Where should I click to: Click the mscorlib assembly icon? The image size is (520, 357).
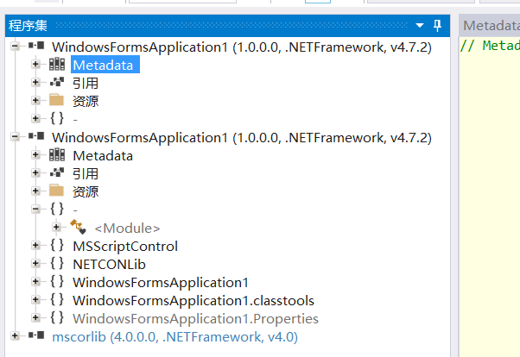tap(36, 336)
